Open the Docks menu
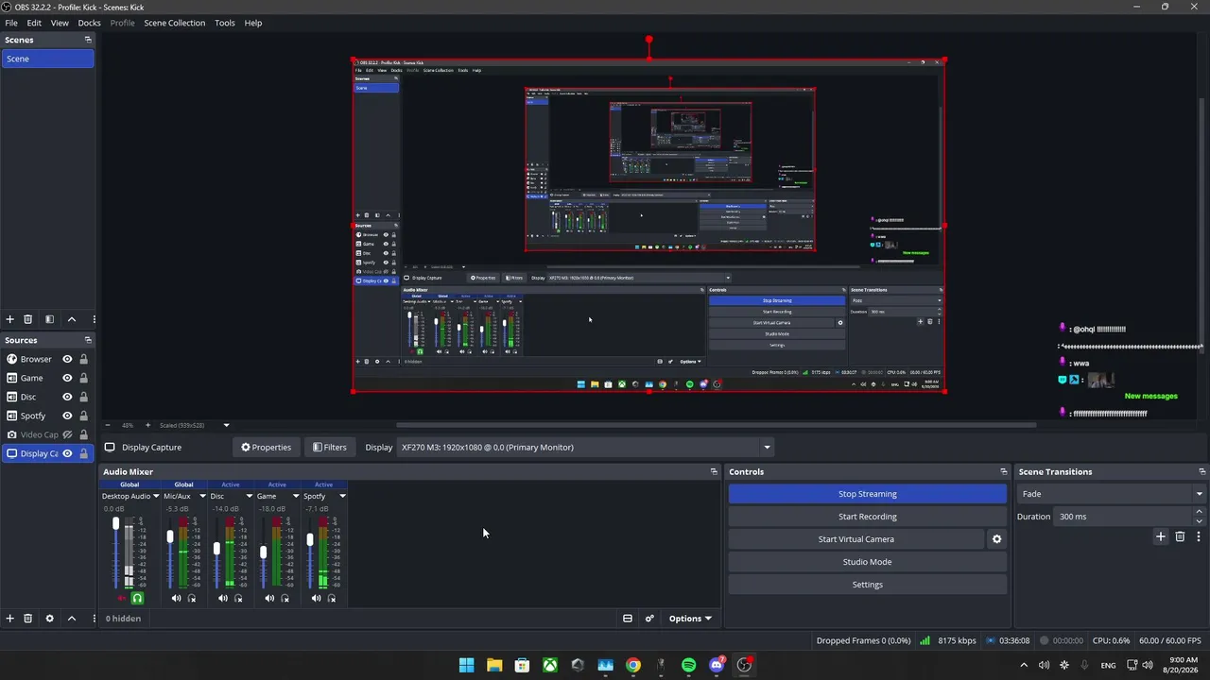The image size is (1210, 680). (89, 23)
